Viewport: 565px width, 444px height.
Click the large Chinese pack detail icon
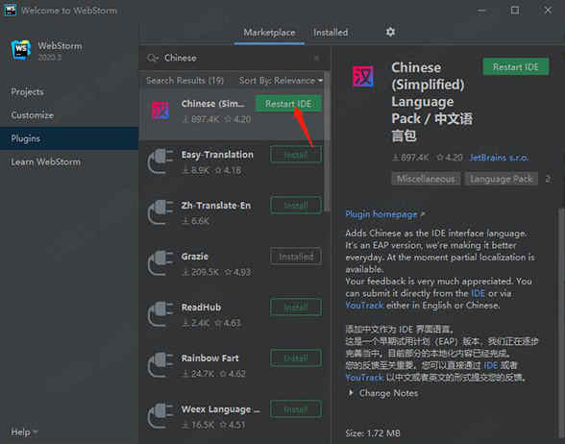363,77
